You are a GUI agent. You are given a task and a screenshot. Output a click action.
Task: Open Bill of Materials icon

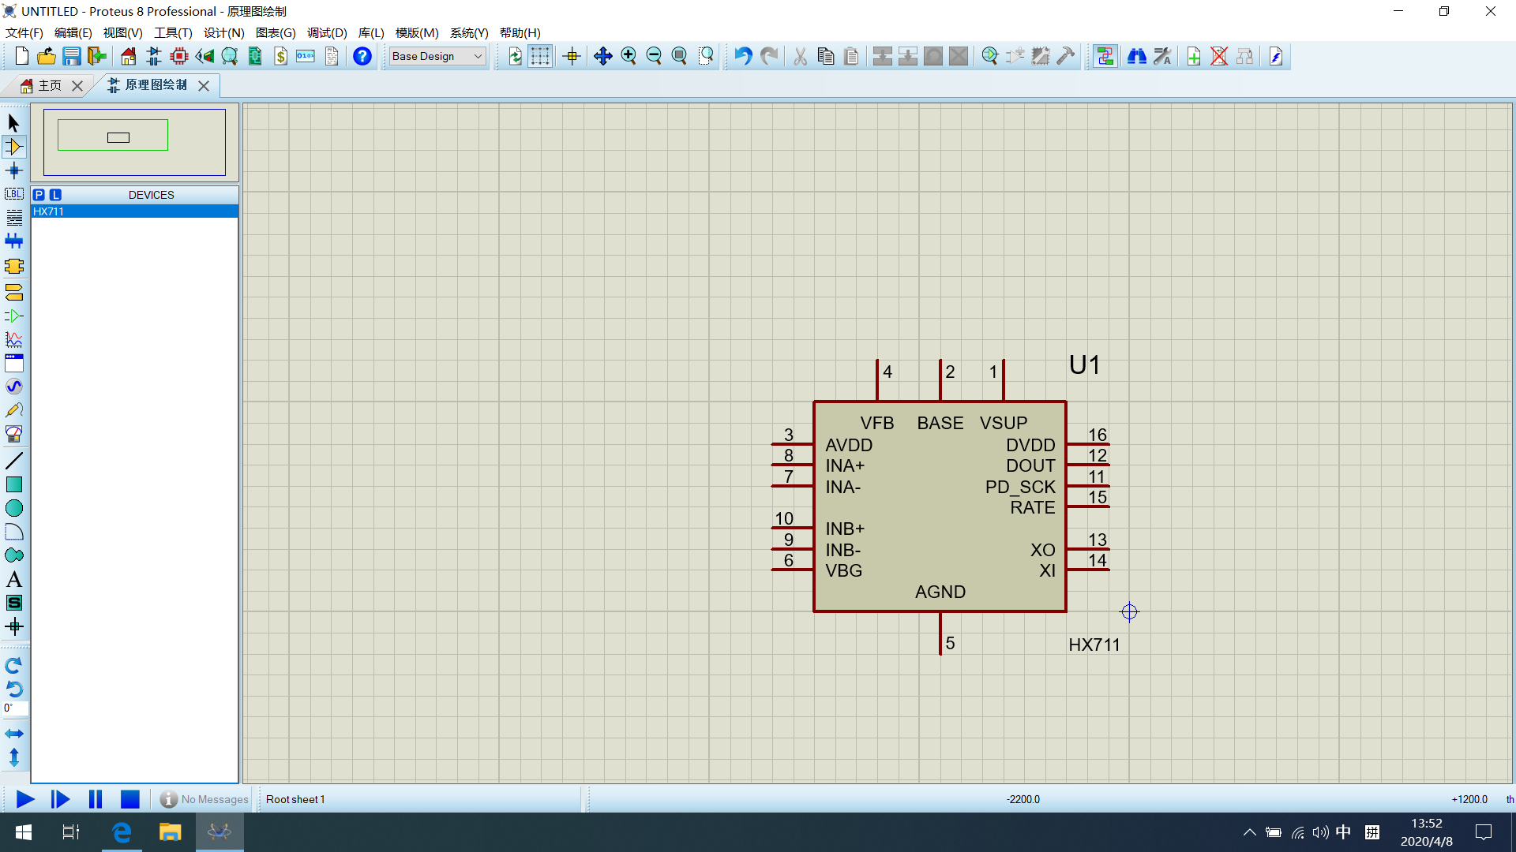[281, 56]
